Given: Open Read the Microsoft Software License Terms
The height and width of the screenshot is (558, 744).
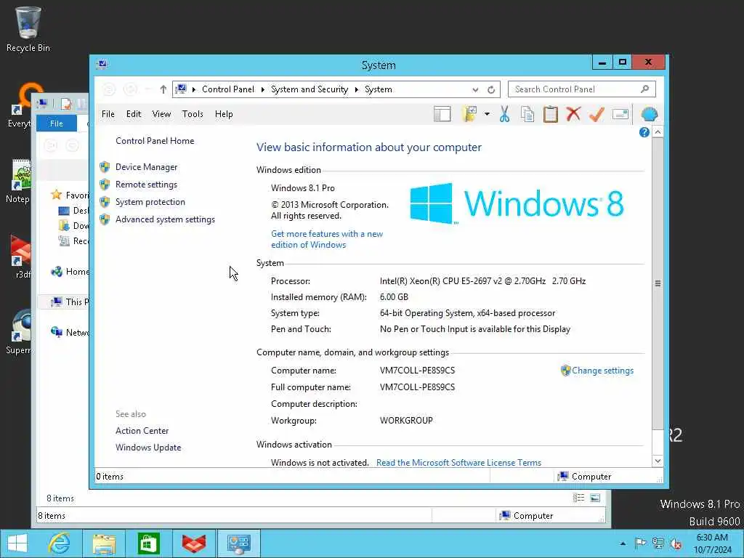Looking at the screenshot, I should [x=458, y=463].
